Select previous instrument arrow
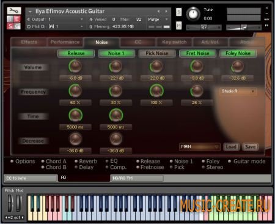 point(159,11)
